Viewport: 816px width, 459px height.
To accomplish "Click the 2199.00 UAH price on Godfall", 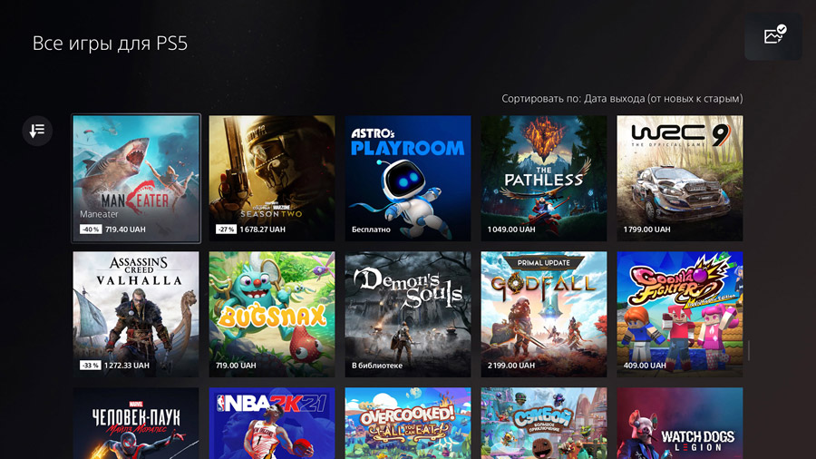I will point(511,366).
